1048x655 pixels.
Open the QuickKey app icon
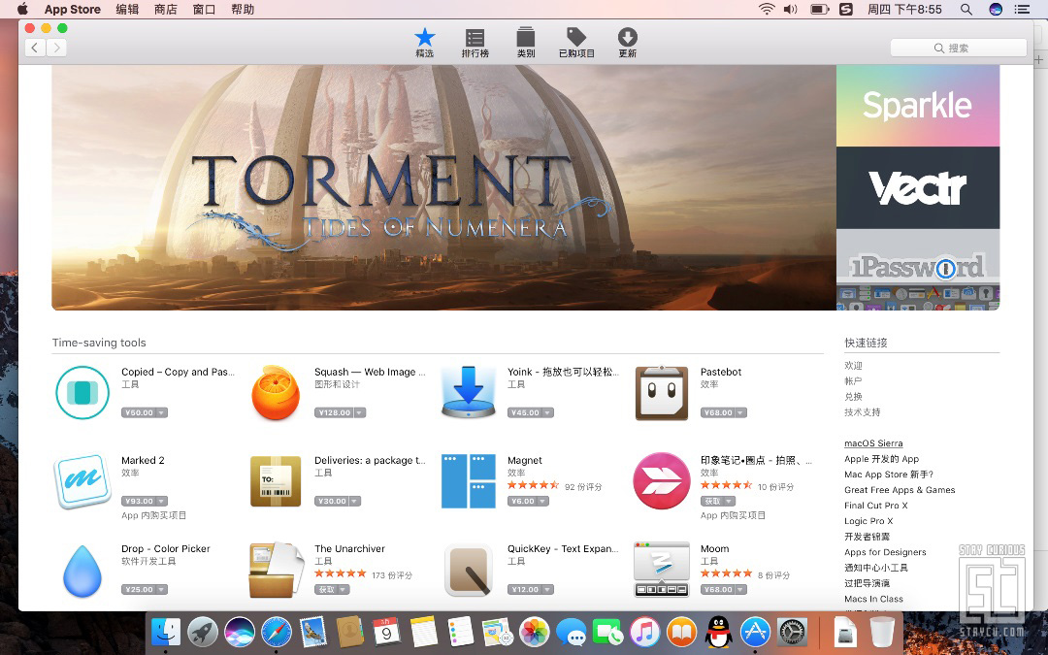468,571
